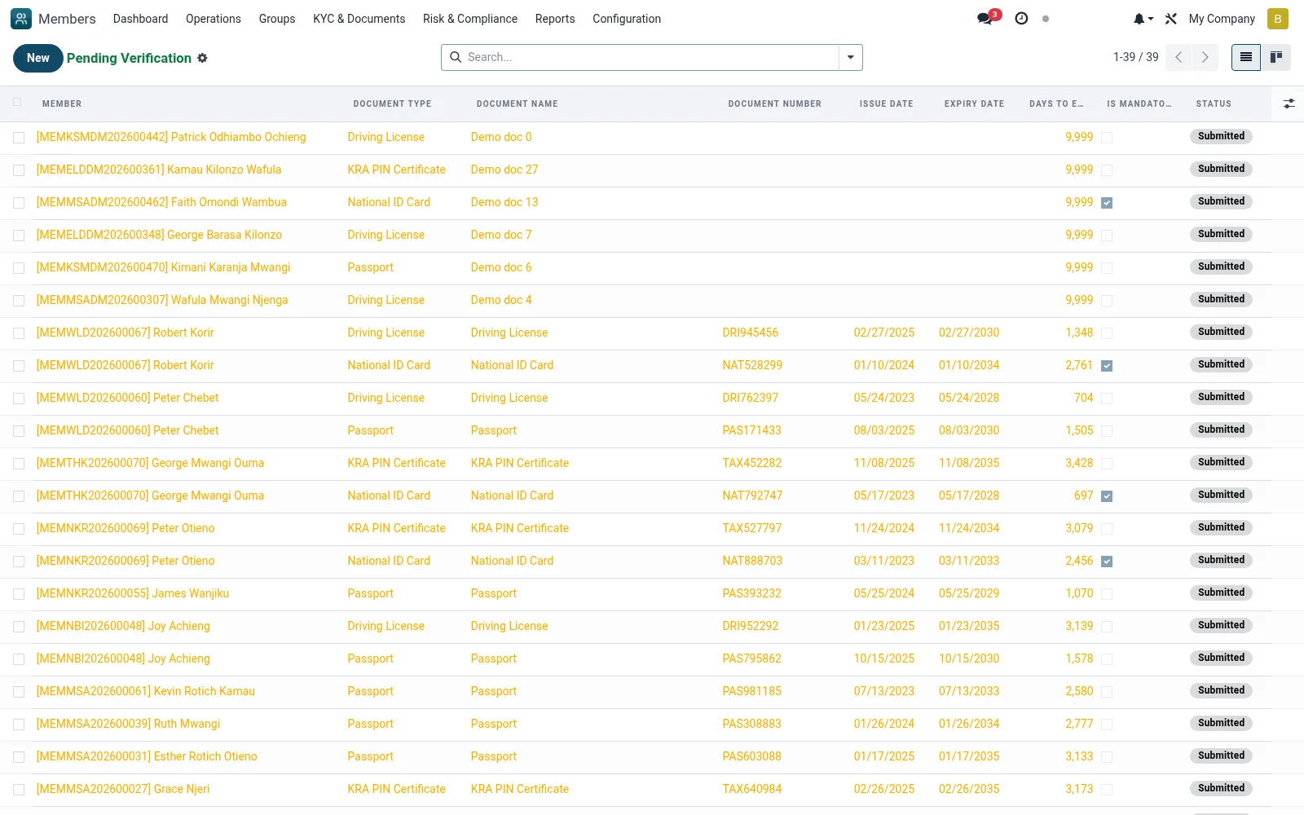Open the Groups menu
The image size is (1304, 815).
tap(277, 19)
